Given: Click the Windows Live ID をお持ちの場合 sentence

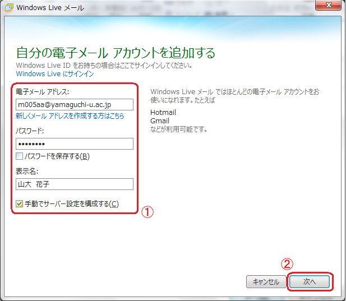Looking at the screenshot, I should pyautogui.click(x=104, y=66).
